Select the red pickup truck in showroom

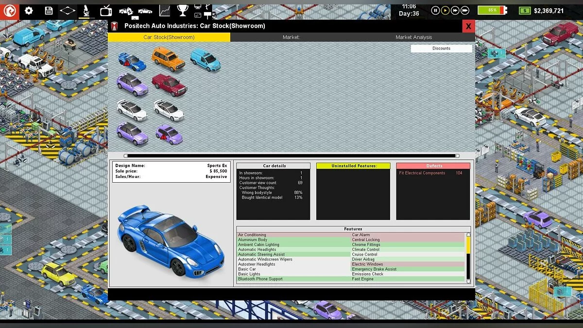tap(169, 85)
